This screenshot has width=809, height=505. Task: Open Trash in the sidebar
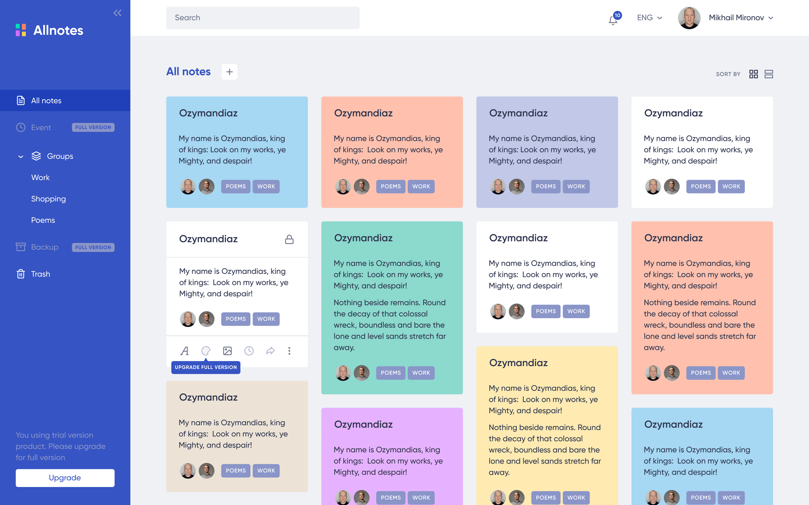point(40,274)
